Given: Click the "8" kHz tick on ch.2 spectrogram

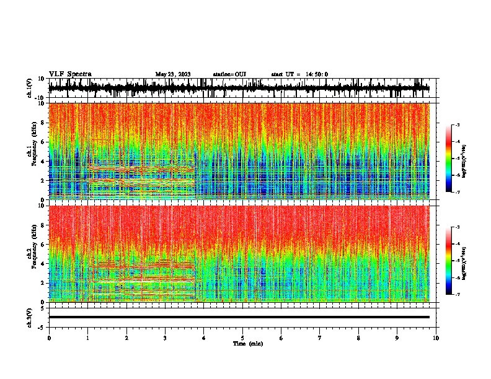Looking at the screenshot, I should (43, 225).
